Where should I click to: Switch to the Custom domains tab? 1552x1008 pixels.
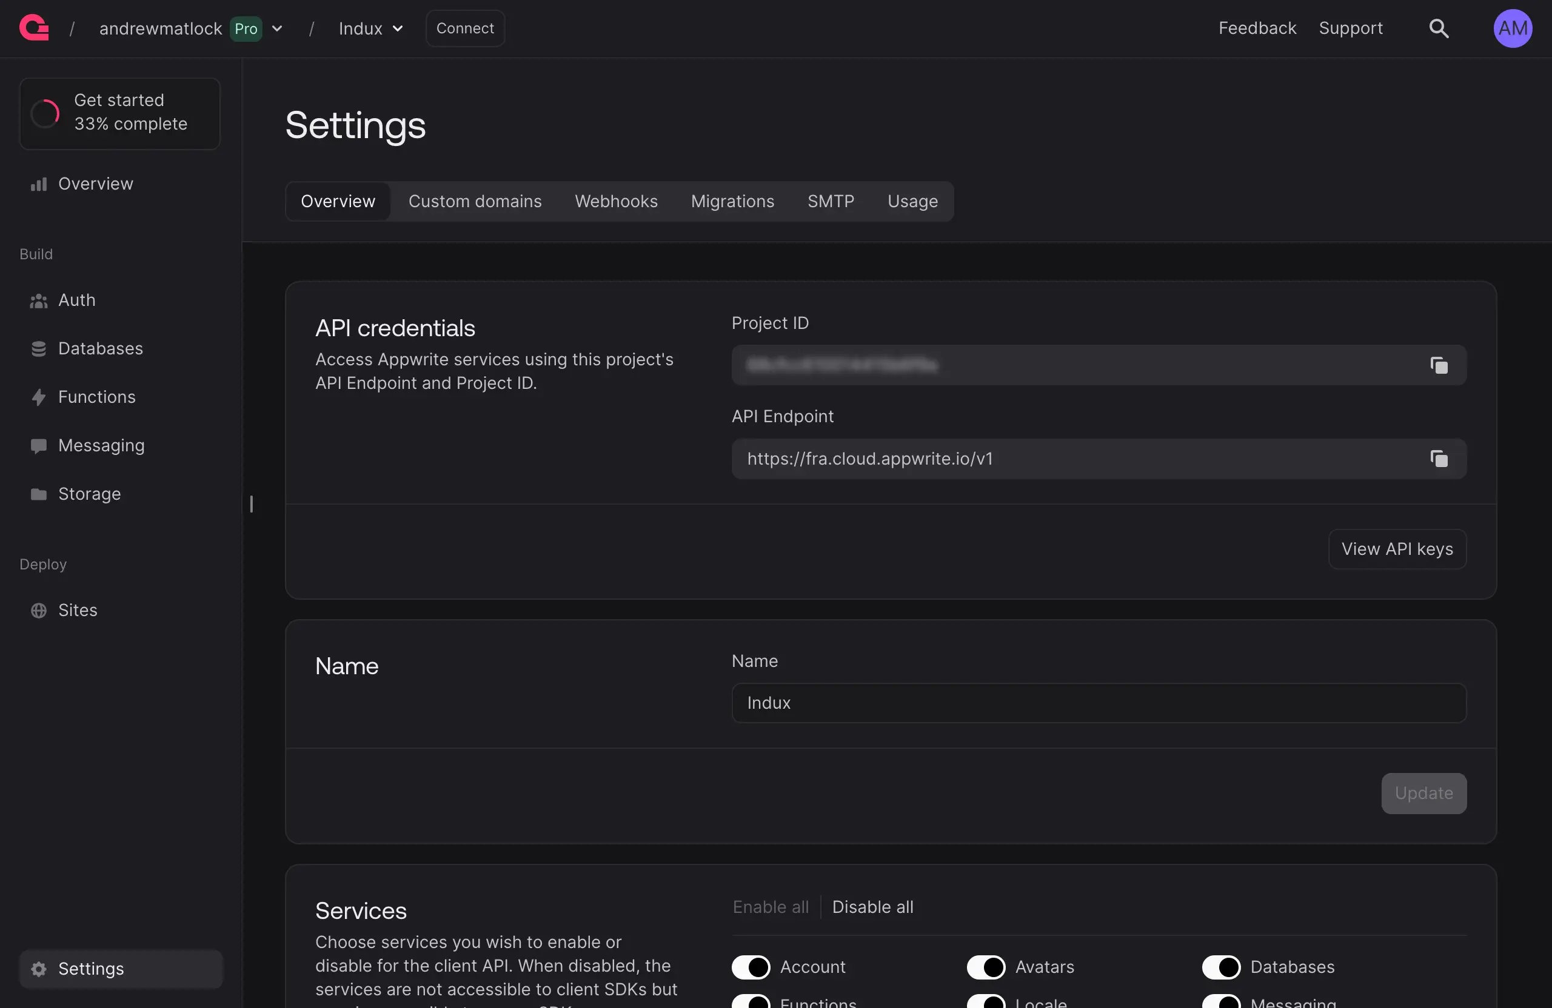475,201
